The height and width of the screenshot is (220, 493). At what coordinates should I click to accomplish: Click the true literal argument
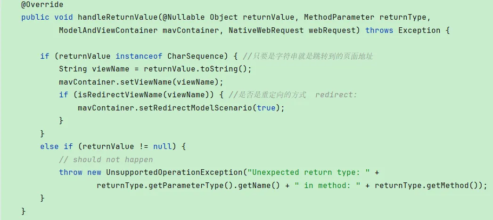[x=266, y=108]
